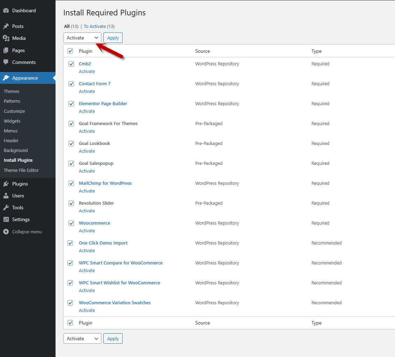Open the Customize submenu item
The height and width of the screenshot is (357, 395).
[x=14, y=111]
